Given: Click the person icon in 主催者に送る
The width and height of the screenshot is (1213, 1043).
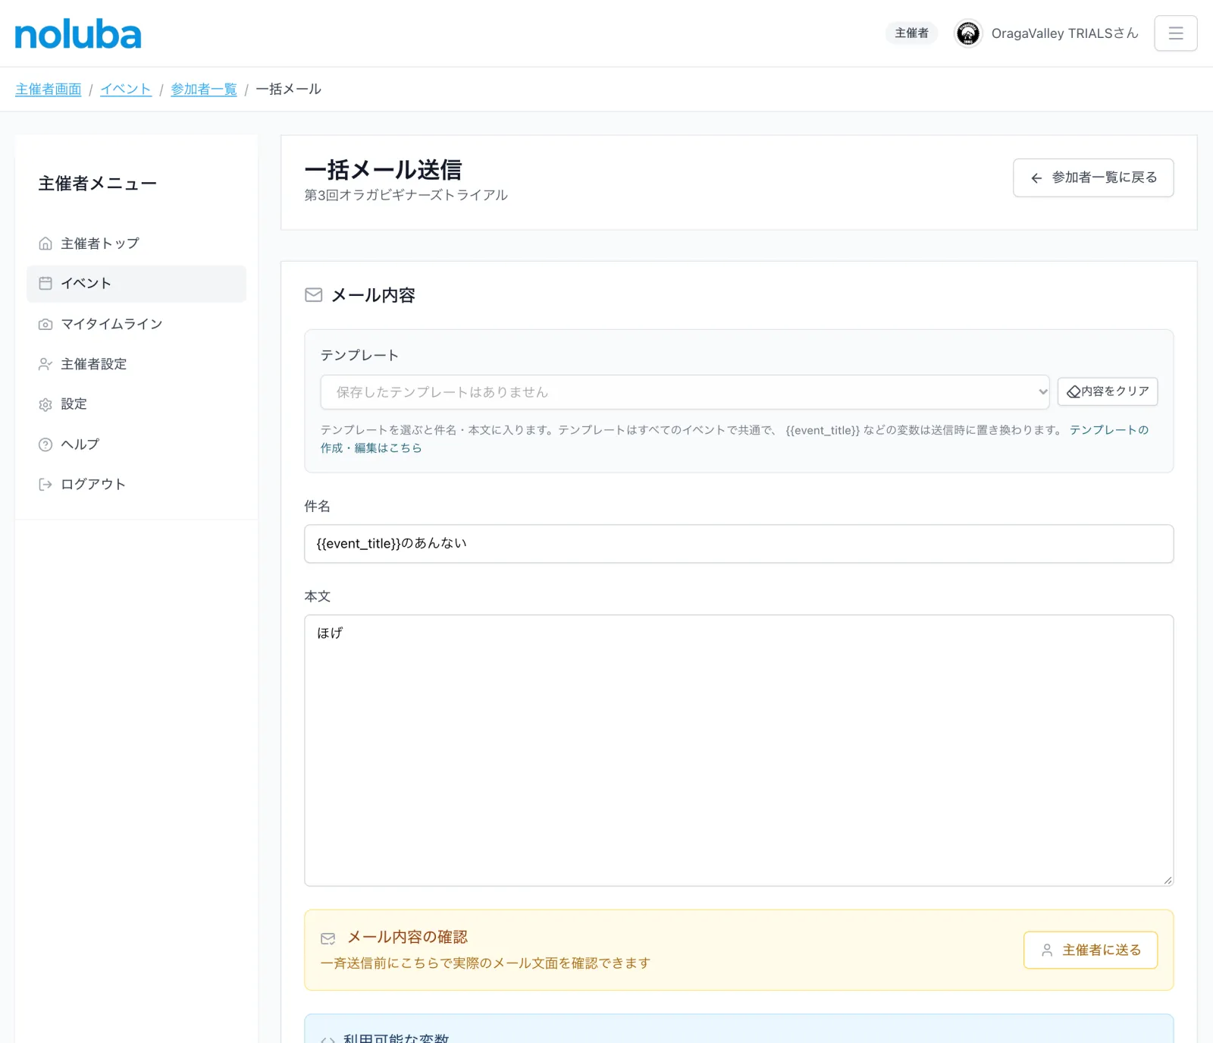Looking at the screenshot, I should click(x=1047, y=950).
